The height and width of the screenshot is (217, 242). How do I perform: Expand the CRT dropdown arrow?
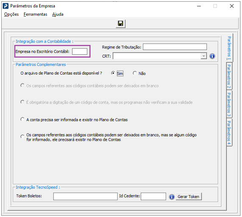coord(203,56)
